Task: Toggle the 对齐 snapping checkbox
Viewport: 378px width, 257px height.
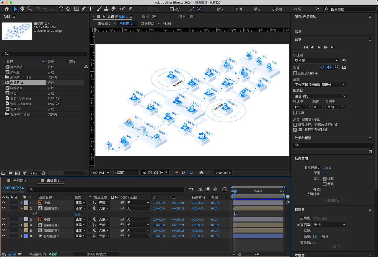Action: pyautogui.click(x=172, y=9)
